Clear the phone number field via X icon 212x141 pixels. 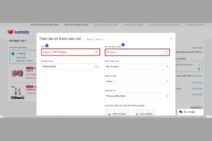pyautogui.click(x=96, y=67)
